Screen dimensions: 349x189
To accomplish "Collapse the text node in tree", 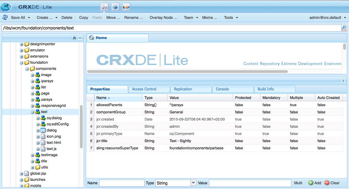I will (33, 112).
